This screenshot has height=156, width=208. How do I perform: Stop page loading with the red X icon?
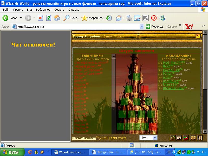coord(40,18)
